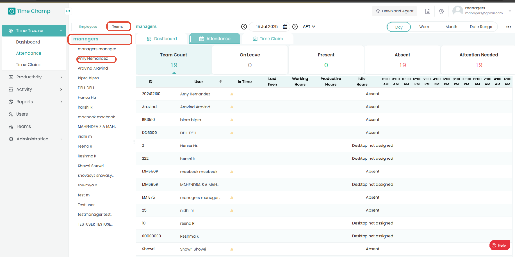Select Hansa Ha in team list
Screen dimensions: 515x257
87,98
